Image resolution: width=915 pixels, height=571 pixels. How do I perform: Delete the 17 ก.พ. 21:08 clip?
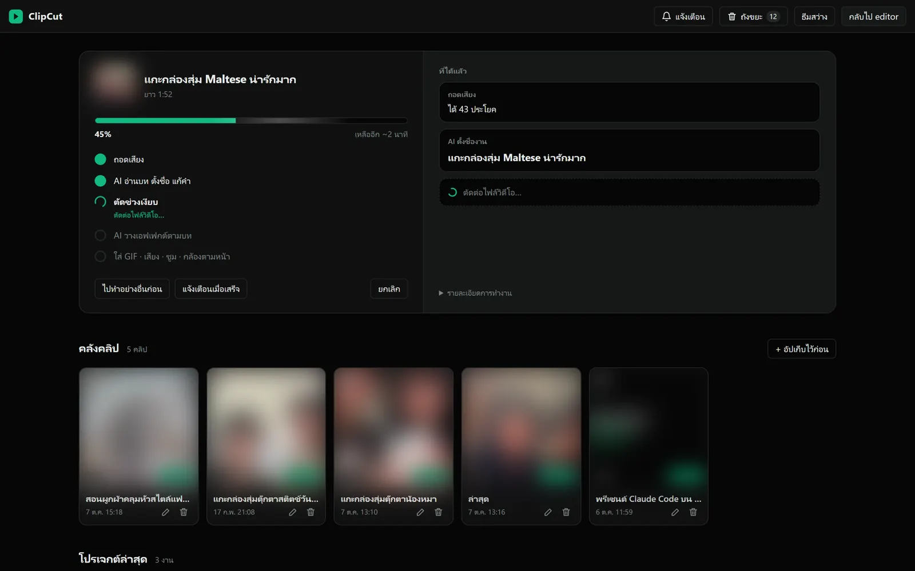[x=311, y=512]
